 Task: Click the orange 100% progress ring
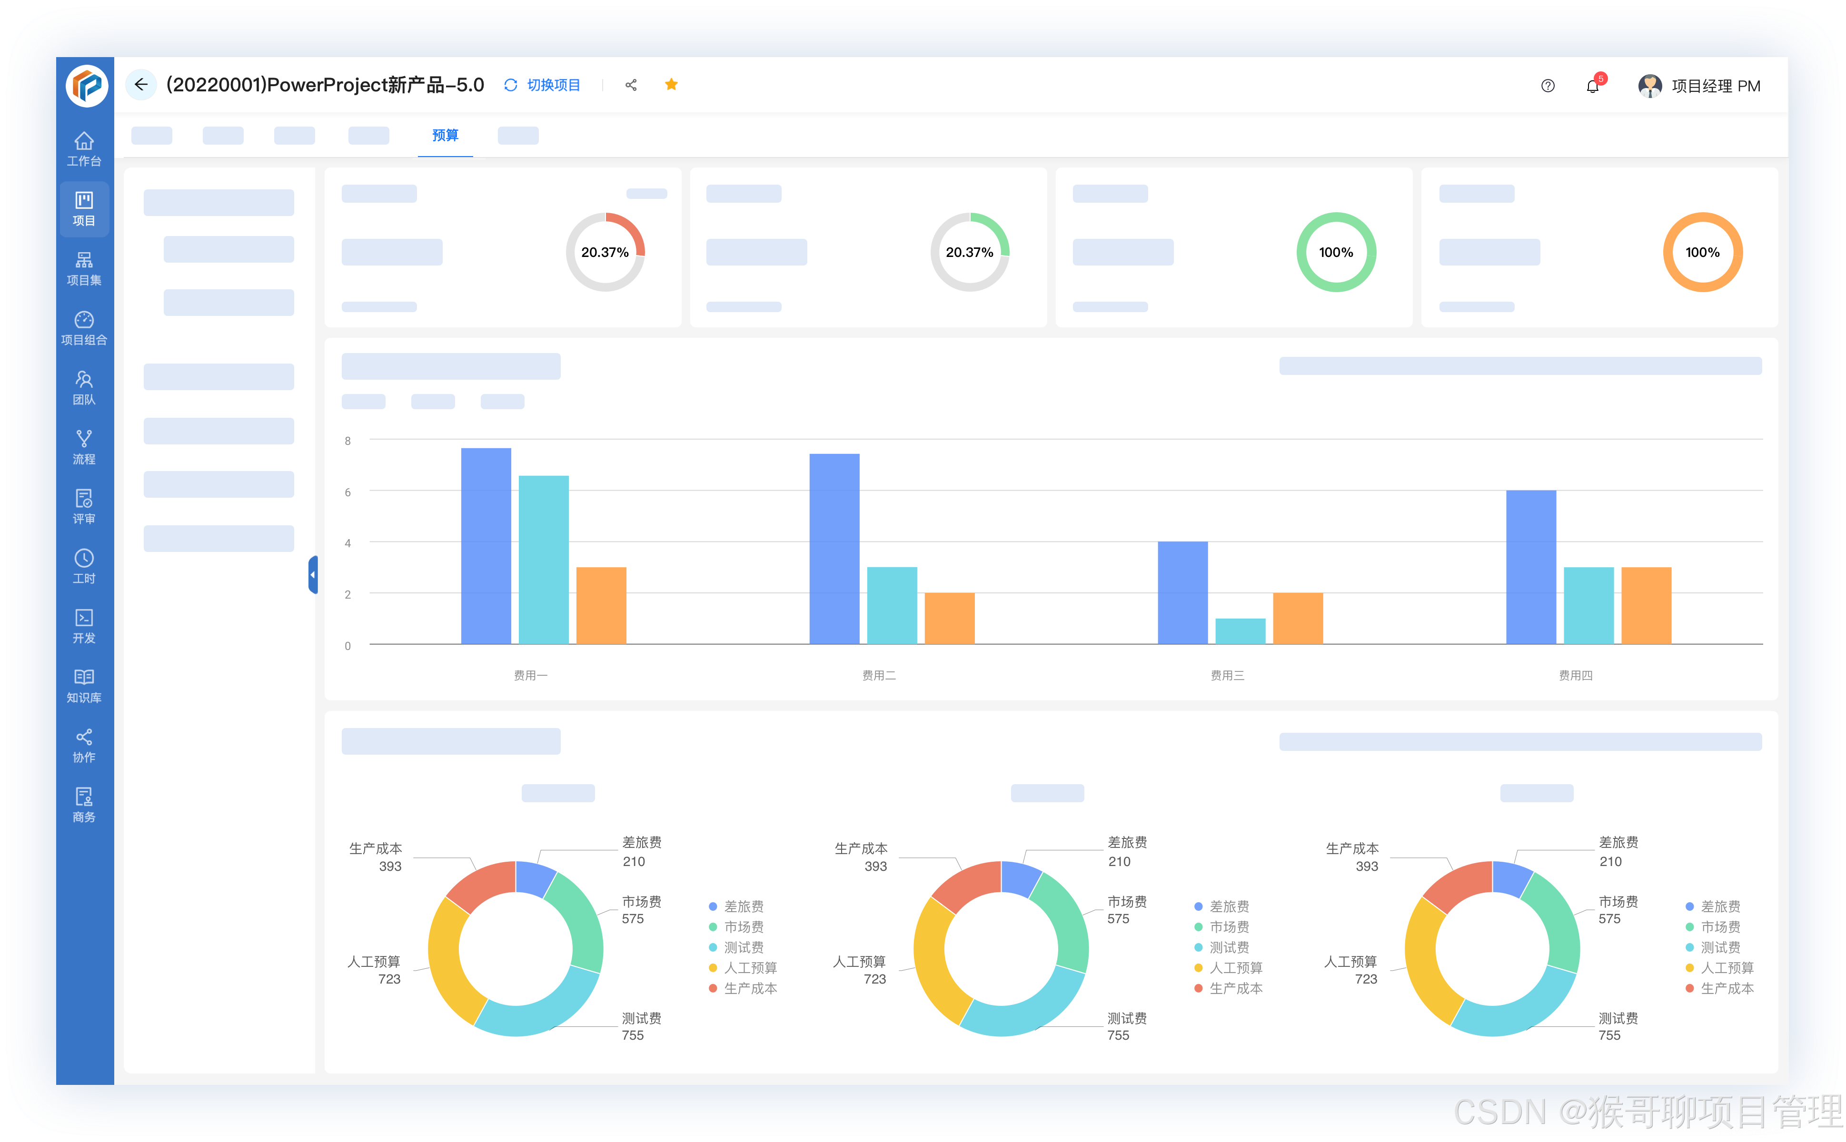1702,252
